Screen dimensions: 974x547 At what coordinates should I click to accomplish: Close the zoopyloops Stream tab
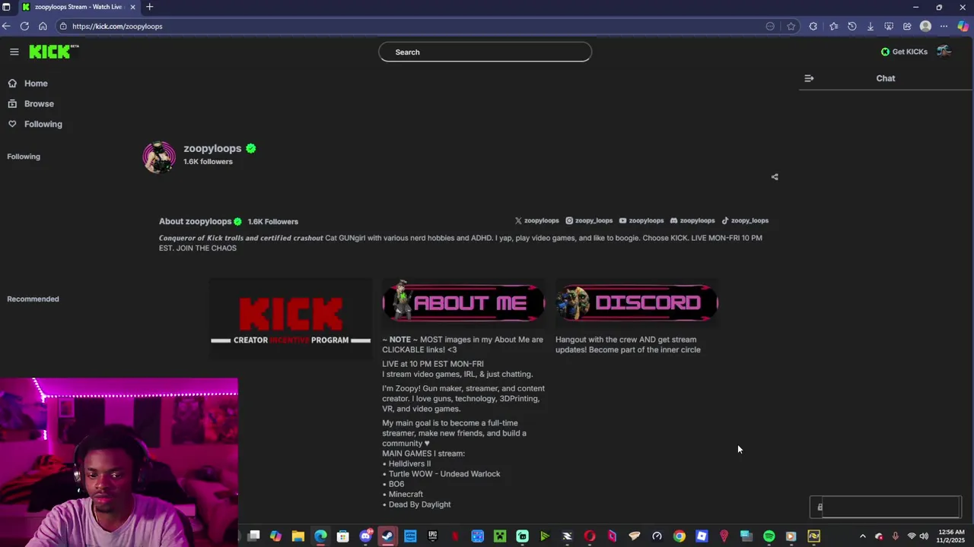(x=132, y=7)
